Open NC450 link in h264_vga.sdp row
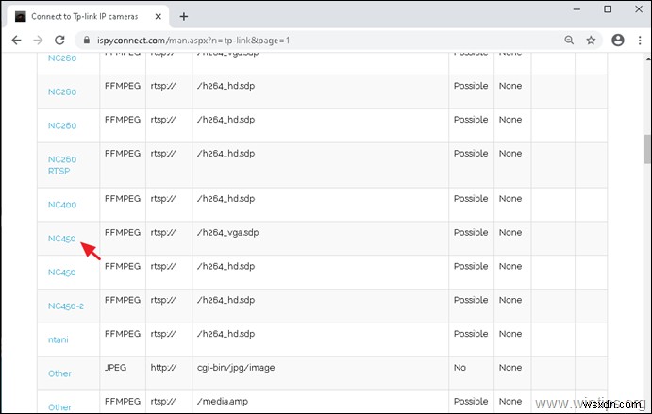Image resolution: width=652 pixels, height=414 pixels. tap(61, 239)
